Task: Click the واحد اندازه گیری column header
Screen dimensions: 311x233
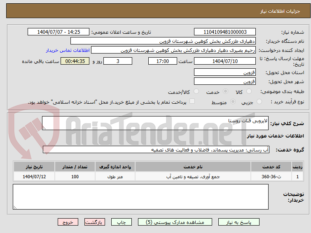Action: click(115, 167)
